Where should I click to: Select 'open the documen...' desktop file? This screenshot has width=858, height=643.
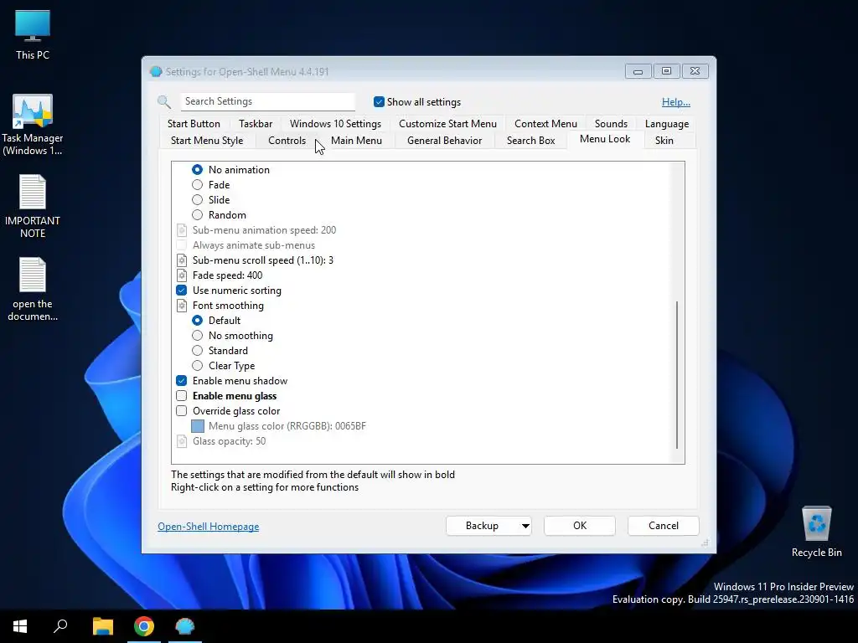[33, 289]
